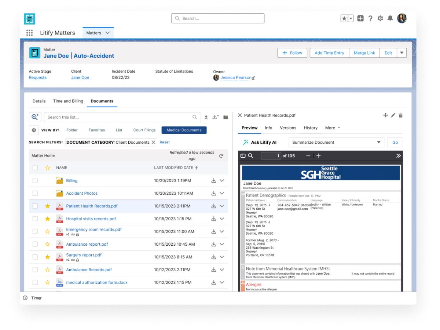This screenshot has height=330, width=440.
Task: Open the notifications bell
Action: 390,18
